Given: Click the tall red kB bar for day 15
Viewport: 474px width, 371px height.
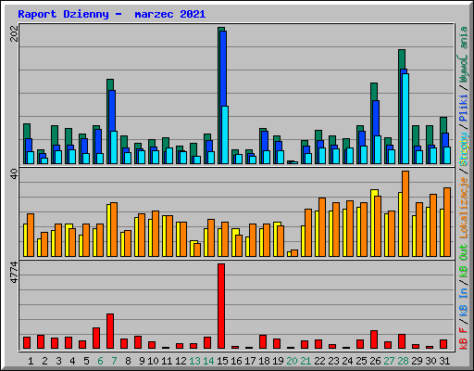Looking at the screenshot, I should click(221, 306).
